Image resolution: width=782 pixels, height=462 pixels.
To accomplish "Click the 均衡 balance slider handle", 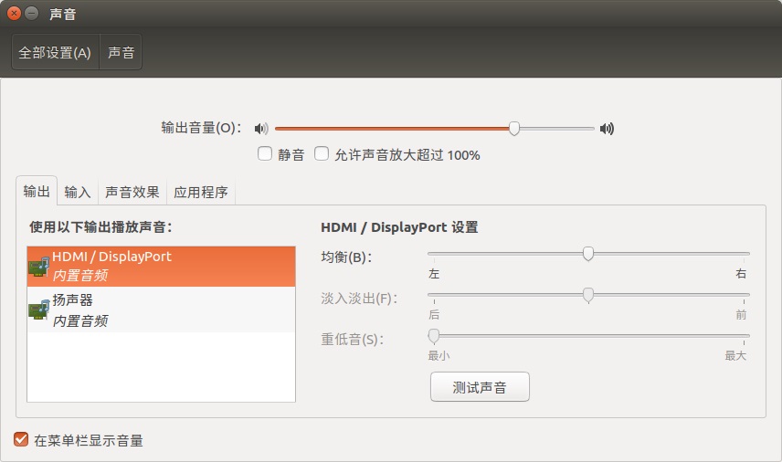I will click(588, 254).
